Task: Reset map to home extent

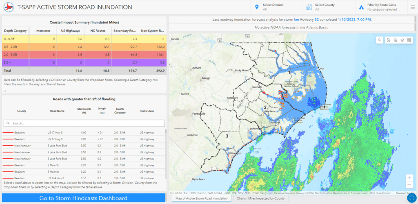Action: pyautogui.click(x=388, y=40)
